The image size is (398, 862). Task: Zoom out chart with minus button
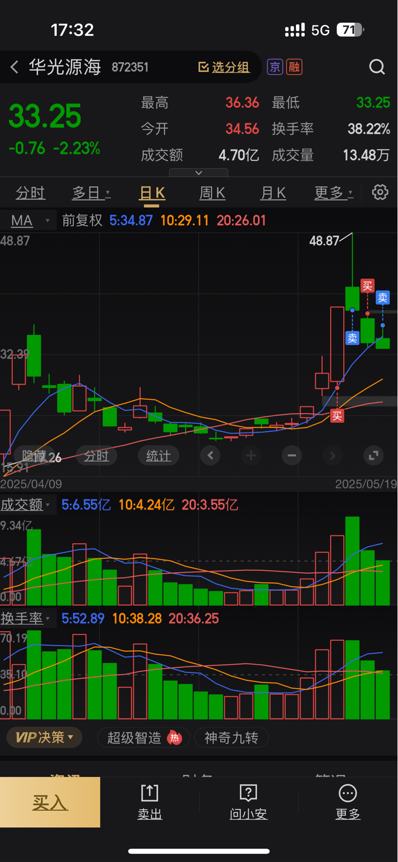(292, 456)
